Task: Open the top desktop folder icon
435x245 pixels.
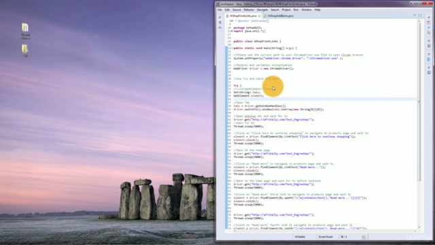Action: tap(25, 31)
